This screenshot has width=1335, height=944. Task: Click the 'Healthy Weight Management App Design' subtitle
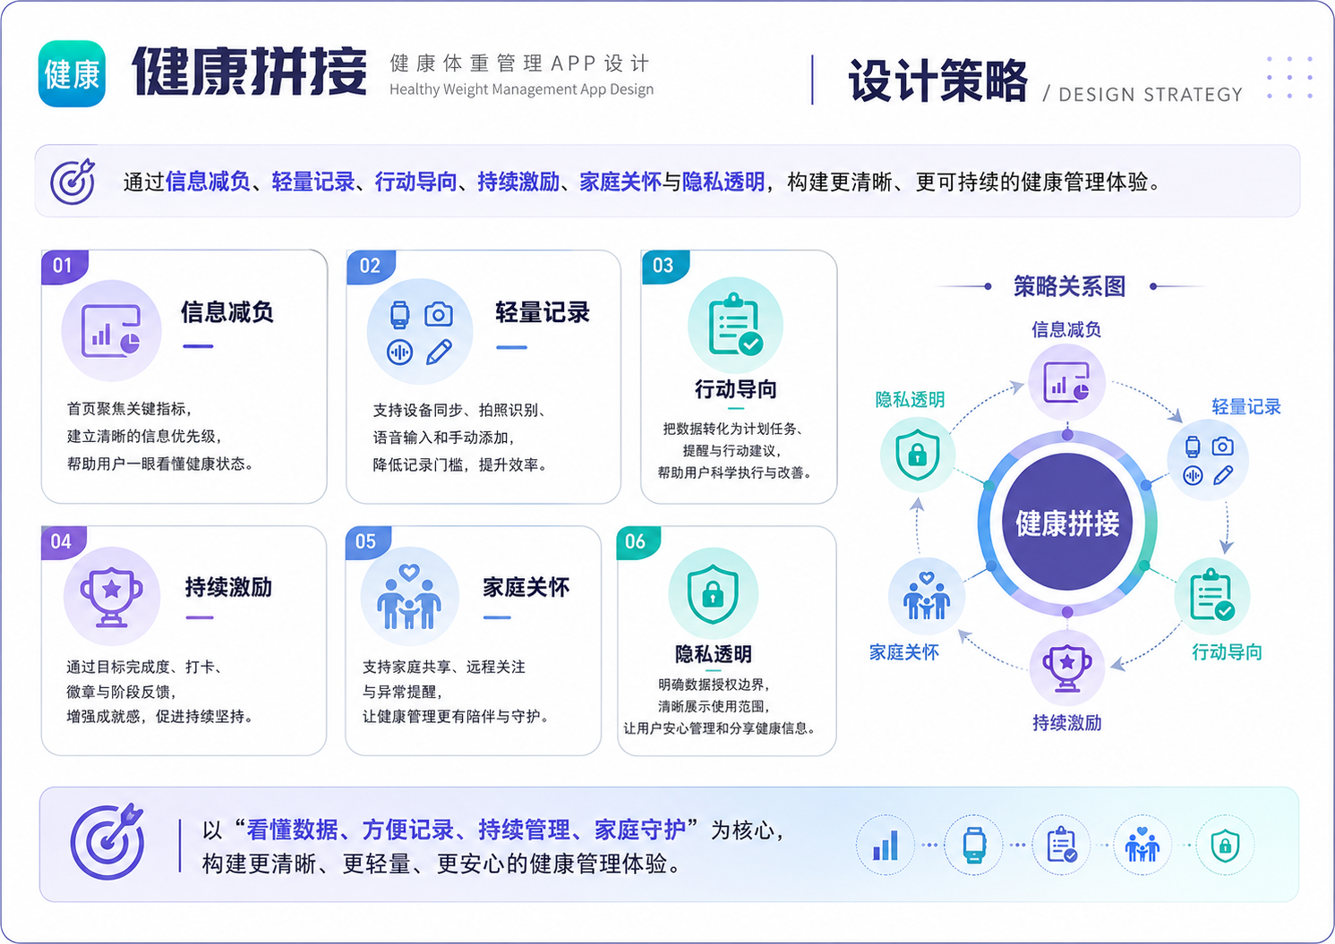tap(521, 89)
